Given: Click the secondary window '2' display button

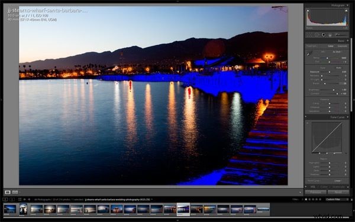Looking at the screenshot, I should (x=12, y=200).
